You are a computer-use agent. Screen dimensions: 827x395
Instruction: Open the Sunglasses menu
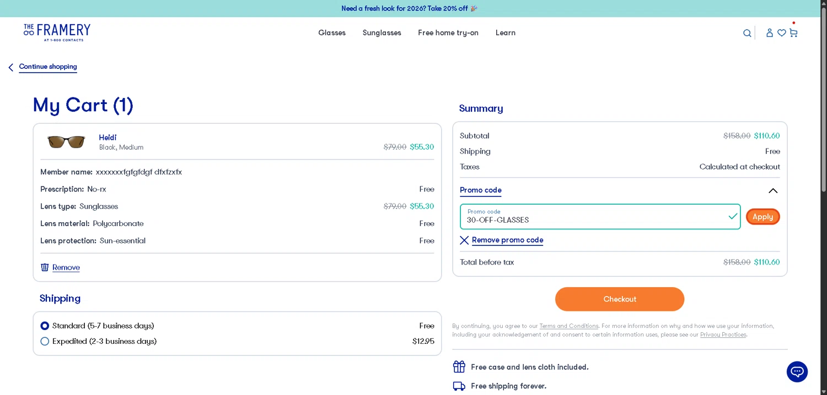tap(382, 33)
